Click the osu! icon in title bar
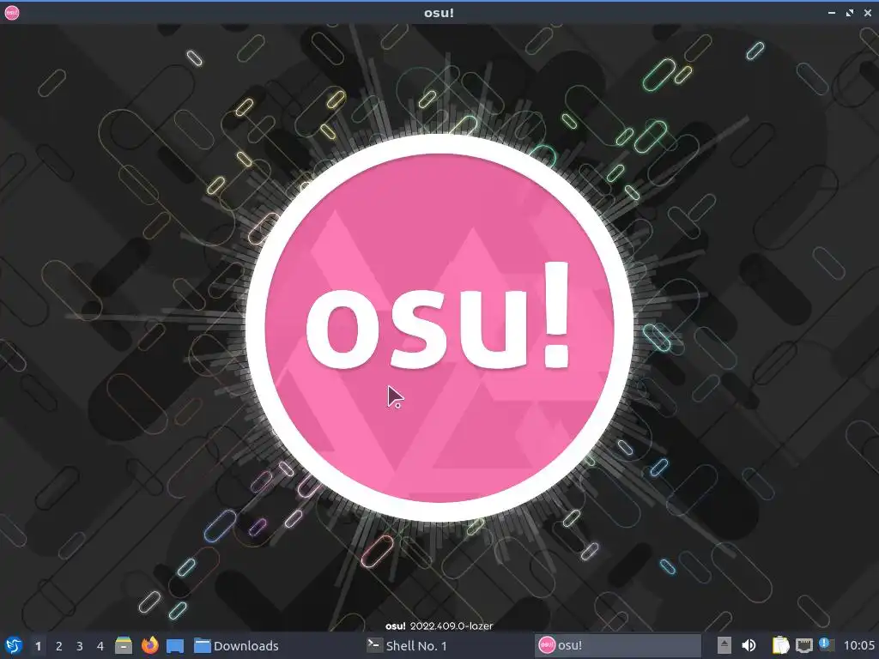The image size is (879, 659). click(x=12, y=12)
